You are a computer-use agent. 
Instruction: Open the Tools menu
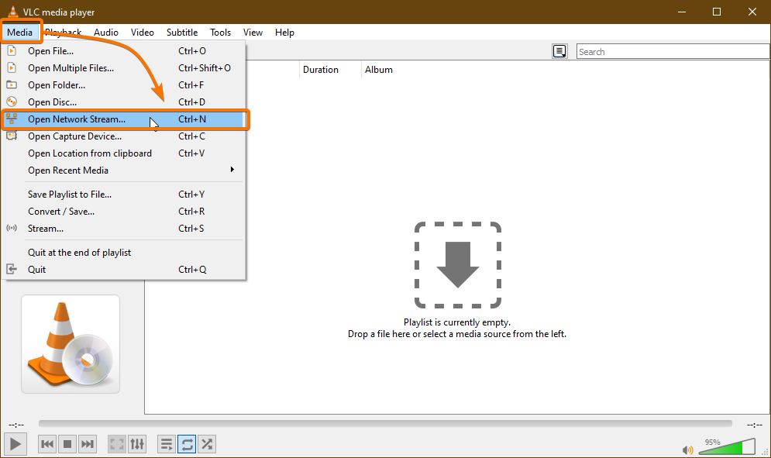220,33
